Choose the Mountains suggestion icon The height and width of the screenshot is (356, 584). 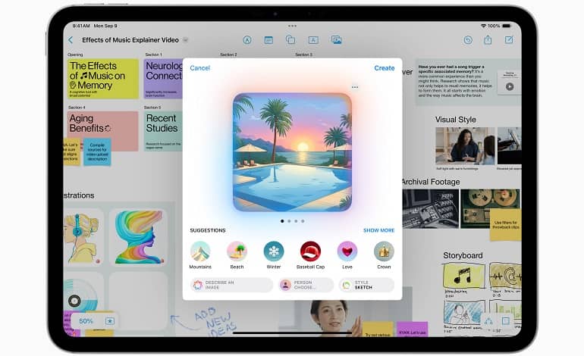pos(200,251)
